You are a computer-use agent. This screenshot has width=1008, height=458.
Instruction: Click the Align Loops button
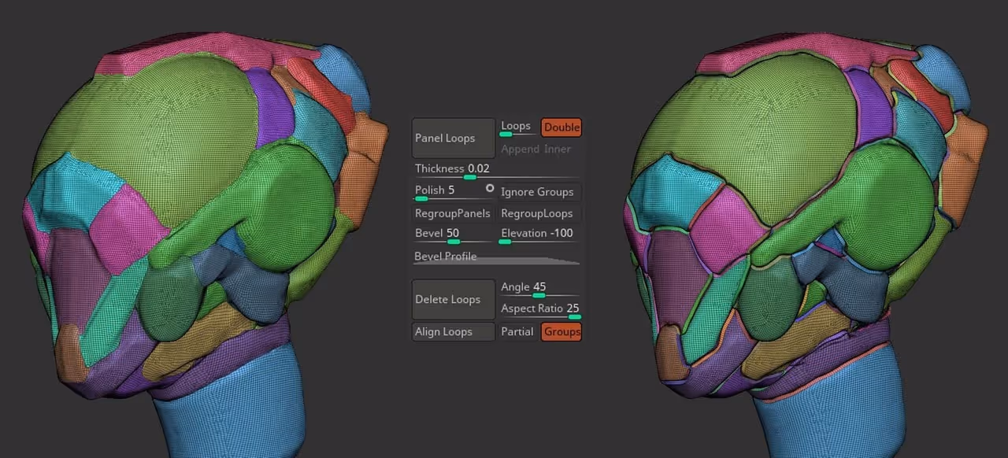coord(454,332)
